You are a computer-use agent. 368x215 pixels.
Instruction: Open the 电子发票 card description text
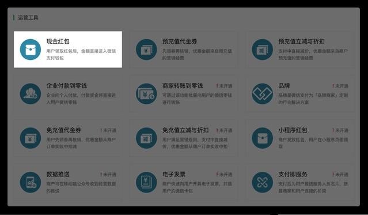197,187
